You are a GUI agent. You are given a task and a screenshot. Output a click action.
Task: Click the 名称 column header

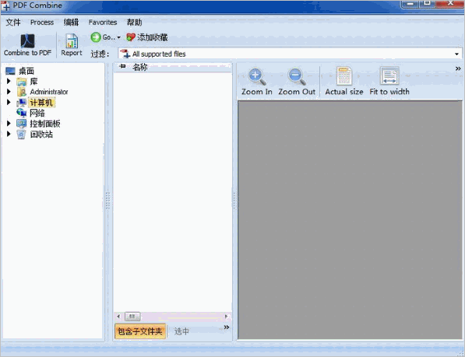(140, 67)
